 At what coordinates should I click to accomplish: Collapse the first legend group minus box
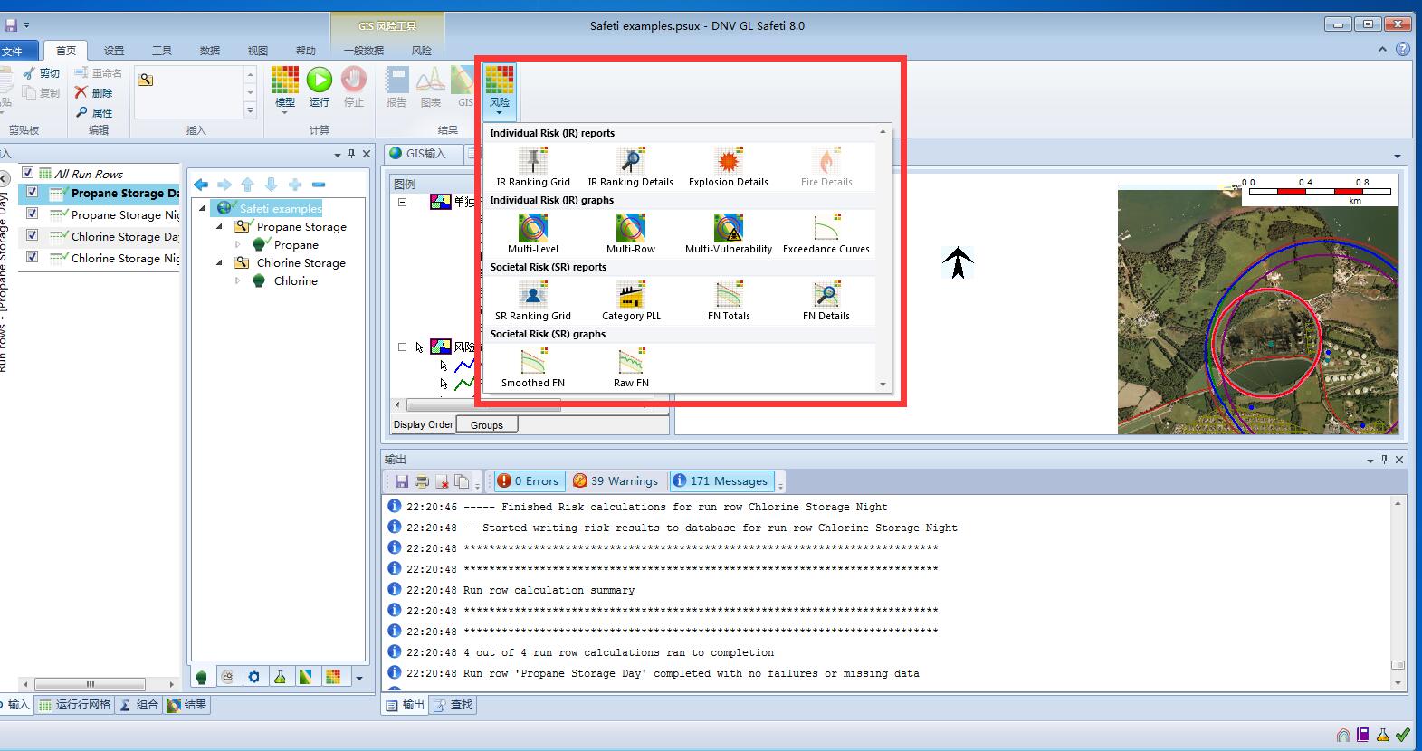tap(403, 202)
